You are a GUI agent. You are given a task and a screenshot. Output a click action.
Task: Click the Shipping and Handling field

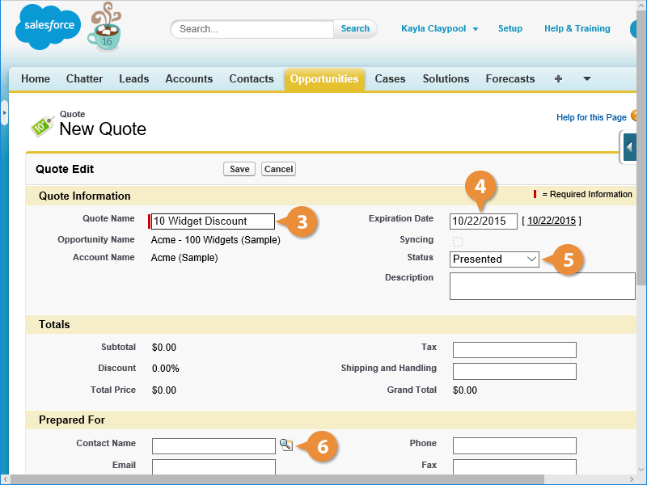click(514, 371)
